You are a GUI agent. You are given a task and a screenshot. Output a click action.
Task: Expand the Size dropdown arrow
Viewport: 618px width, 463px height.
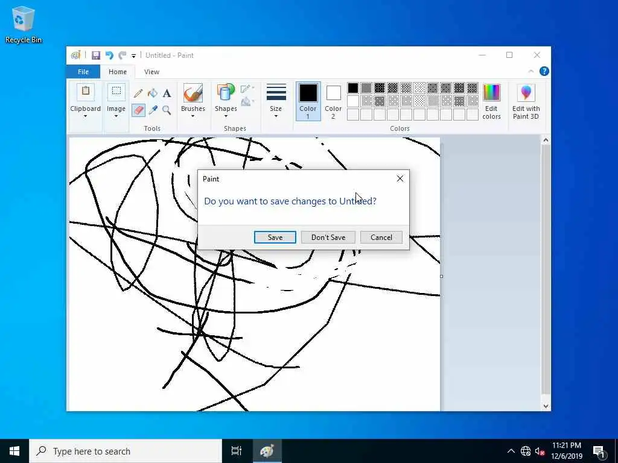pos(276,116)
